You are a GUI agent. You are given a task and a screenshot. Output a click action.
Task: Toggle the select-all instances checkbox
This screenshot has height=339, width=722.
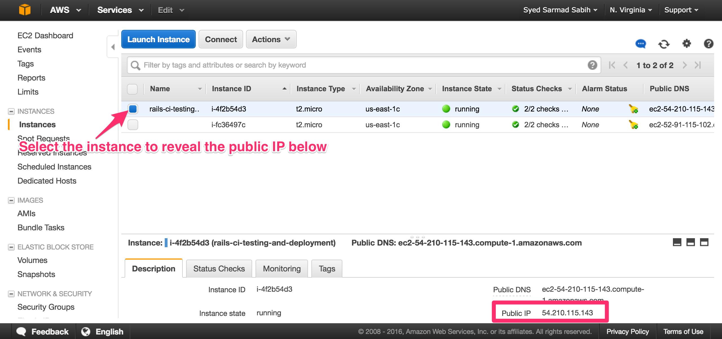coord(132,89)
